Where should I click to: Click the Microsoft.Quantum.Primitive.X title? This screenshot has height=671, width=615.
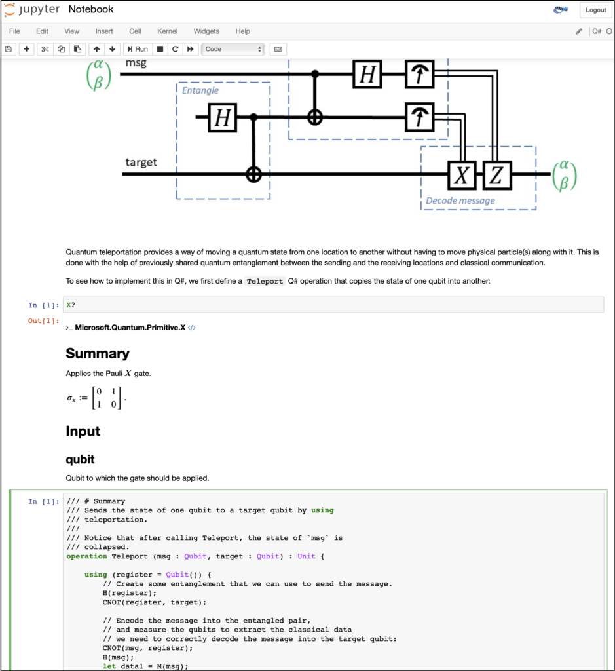click(130, 328)
